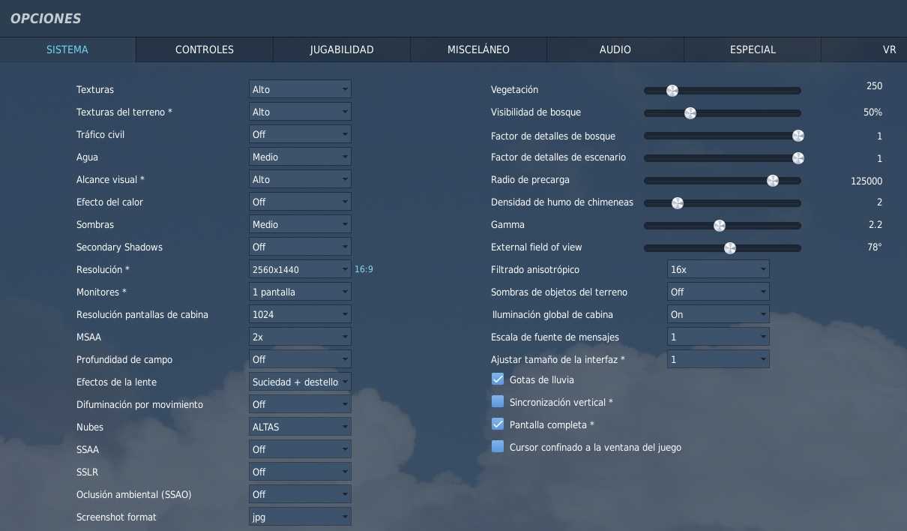The width and height of the screenshot is (907, 531).
Task: Open the Efecto del calor dropdown
Action: [300, 202]
